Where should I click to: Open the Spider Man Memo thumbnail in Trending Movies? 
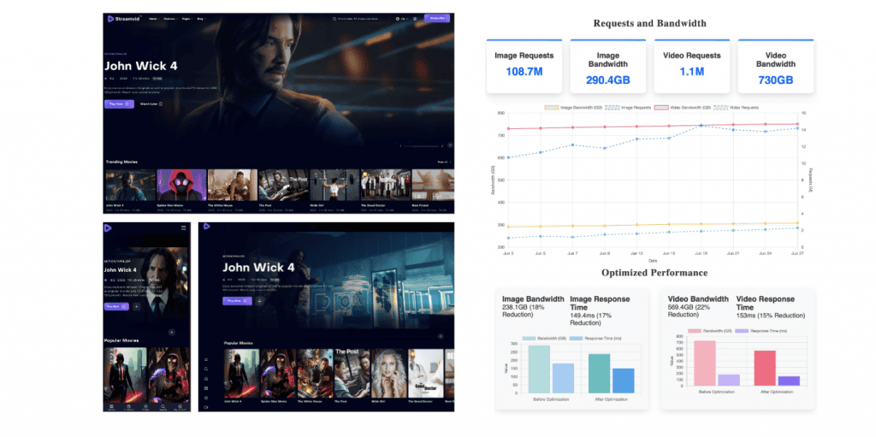[x=181, y=185]
